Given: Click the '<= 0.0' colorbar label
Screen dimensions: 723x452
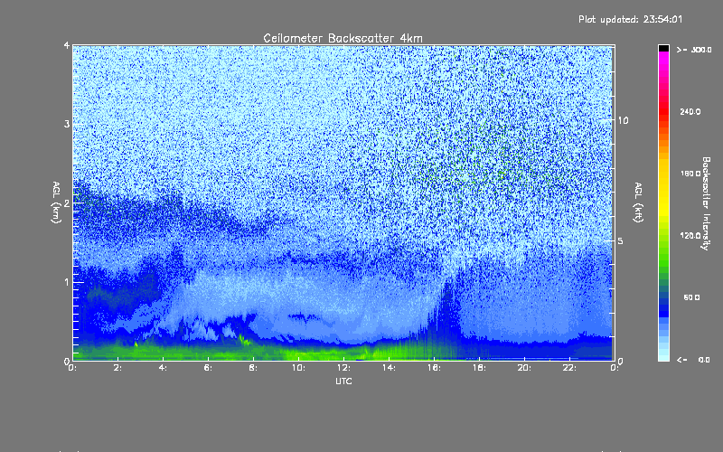Looking at the screenshot, I should (x=693, y=360).
